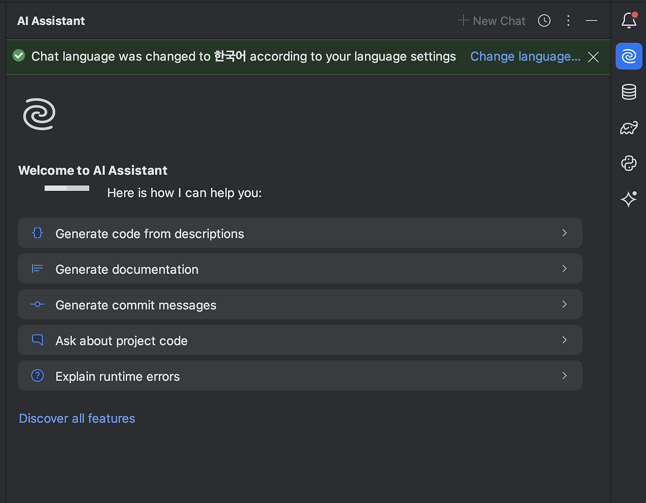Open the Database tool window icon
The height and width of the screenshot is (503, 646).
click(629, 92)
